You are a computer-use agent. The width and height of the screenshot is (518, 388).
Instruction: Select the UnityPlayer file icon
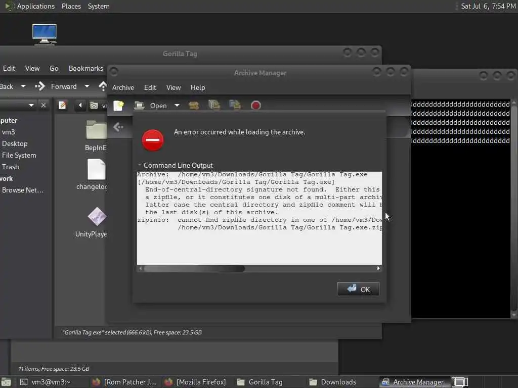[97, 217]
